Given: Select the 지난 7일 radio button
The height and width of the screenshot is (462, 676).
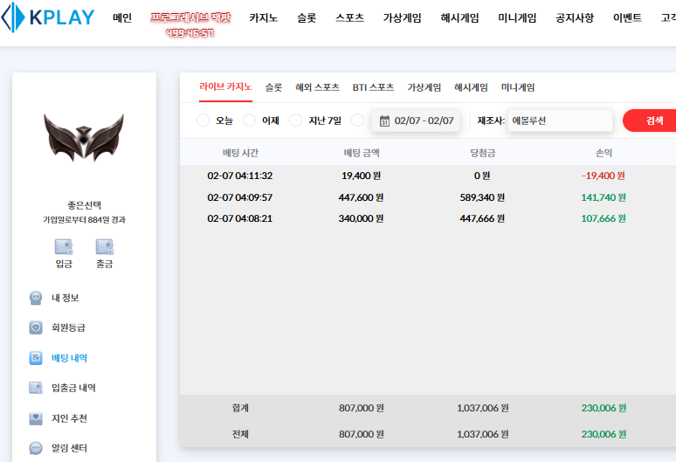Looking at the screenshot, I should (x=296, y=121).
